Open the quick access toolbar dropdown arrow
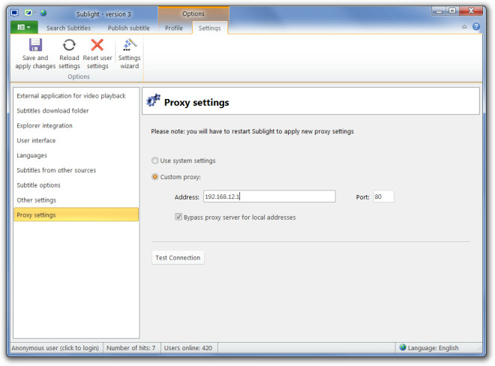The image size is (495, 366). (x=34, y=13)
